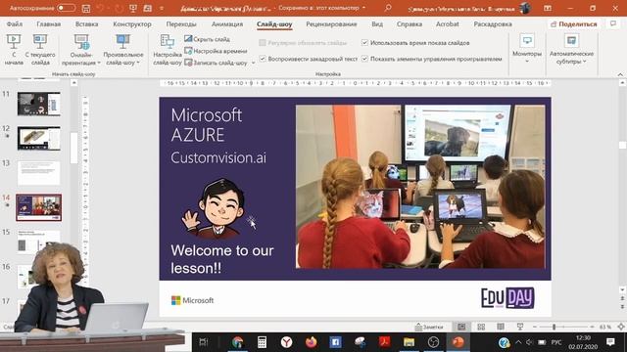Viewport: 627px width, 352px height.
Task: Click Hide Slide (Скрыть слайд)
Action: point(207,39)
